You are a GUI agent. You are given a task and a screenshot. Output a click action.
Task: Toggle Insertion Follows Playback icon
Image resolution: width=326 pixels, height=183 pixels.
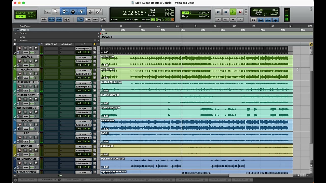point(66,19)
